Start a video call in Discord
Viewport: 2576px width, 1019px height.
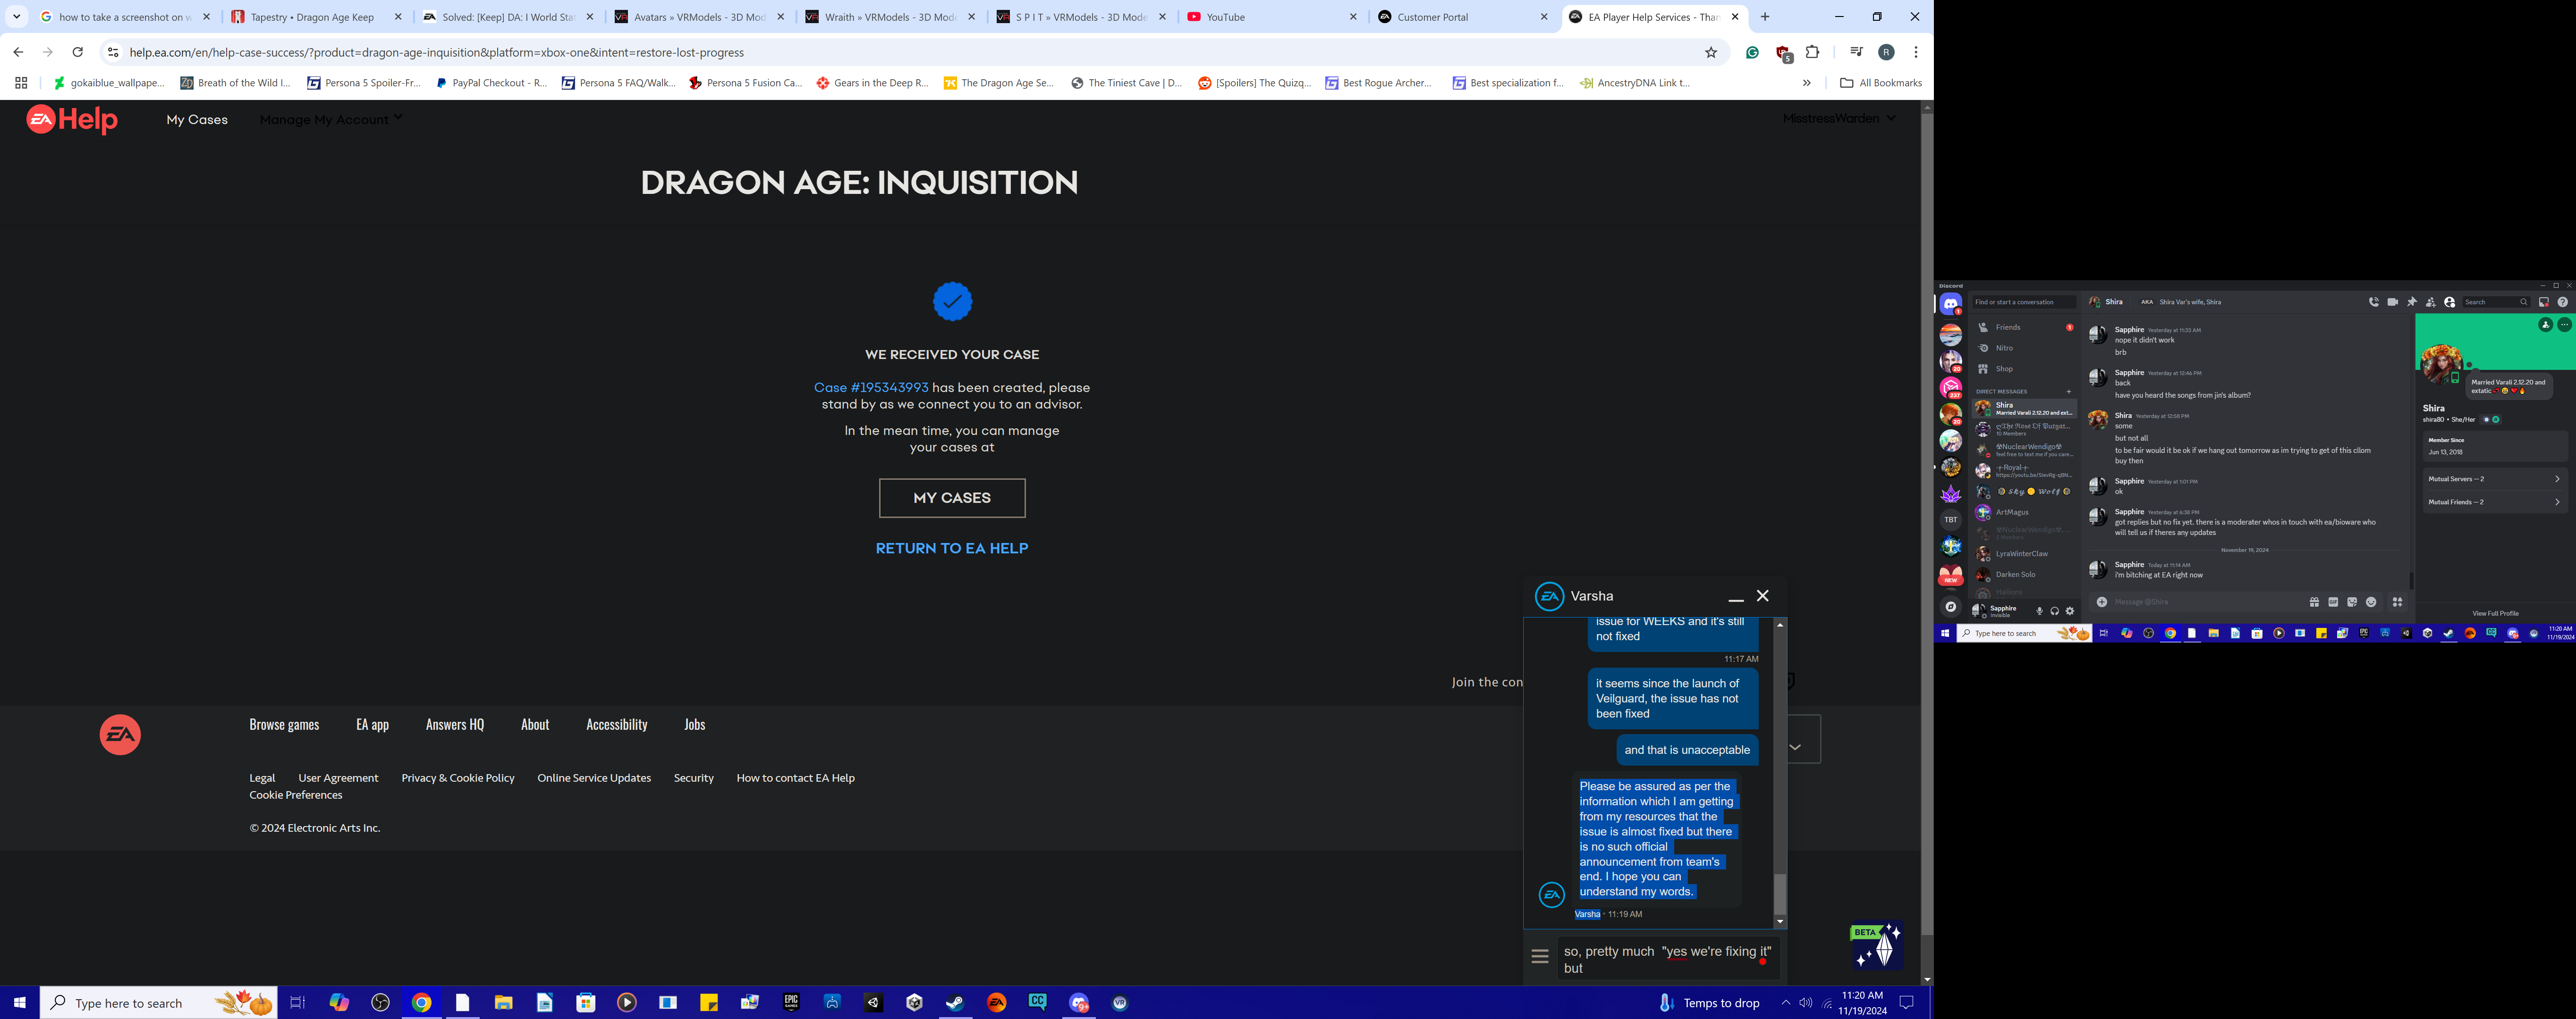pyautogui.click(x=2392, y=302)
